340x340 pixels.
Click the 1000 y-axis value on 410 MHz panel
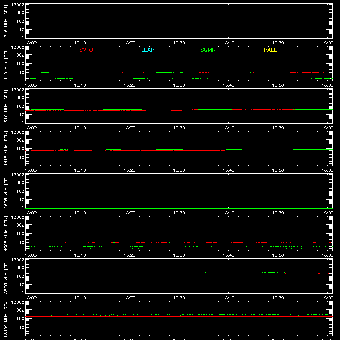(x=19, y=55)
